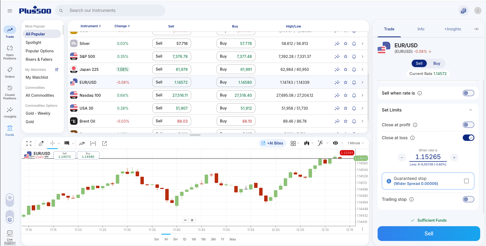The width and height of the screenshot is (486, 246).
Task: Open the hamburger main menu
Action: click(10, 11)
